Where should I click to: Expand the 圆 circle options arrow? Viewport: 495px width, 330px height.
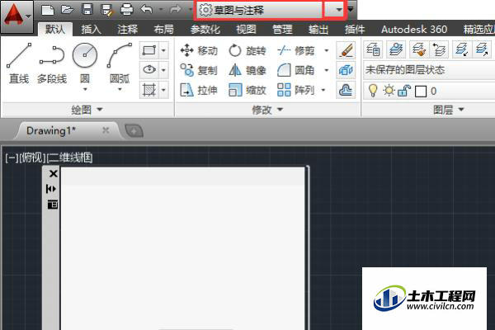[x=85, y=89]
